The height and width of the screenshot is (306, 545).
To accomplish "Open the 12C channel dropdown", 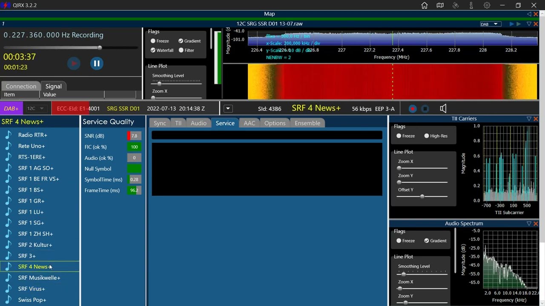I will coord(36,108).
